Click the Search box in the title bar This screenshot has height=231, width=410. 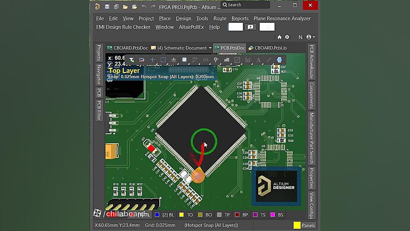245,5
